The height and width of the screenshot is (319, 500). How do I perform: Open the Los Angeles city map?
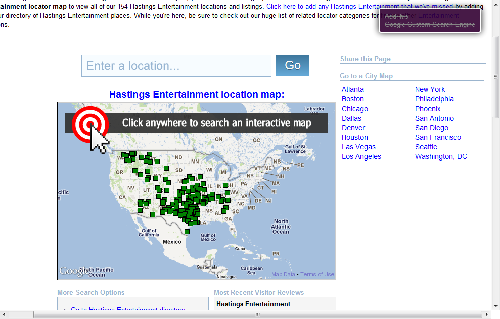[x=361, y=156]
